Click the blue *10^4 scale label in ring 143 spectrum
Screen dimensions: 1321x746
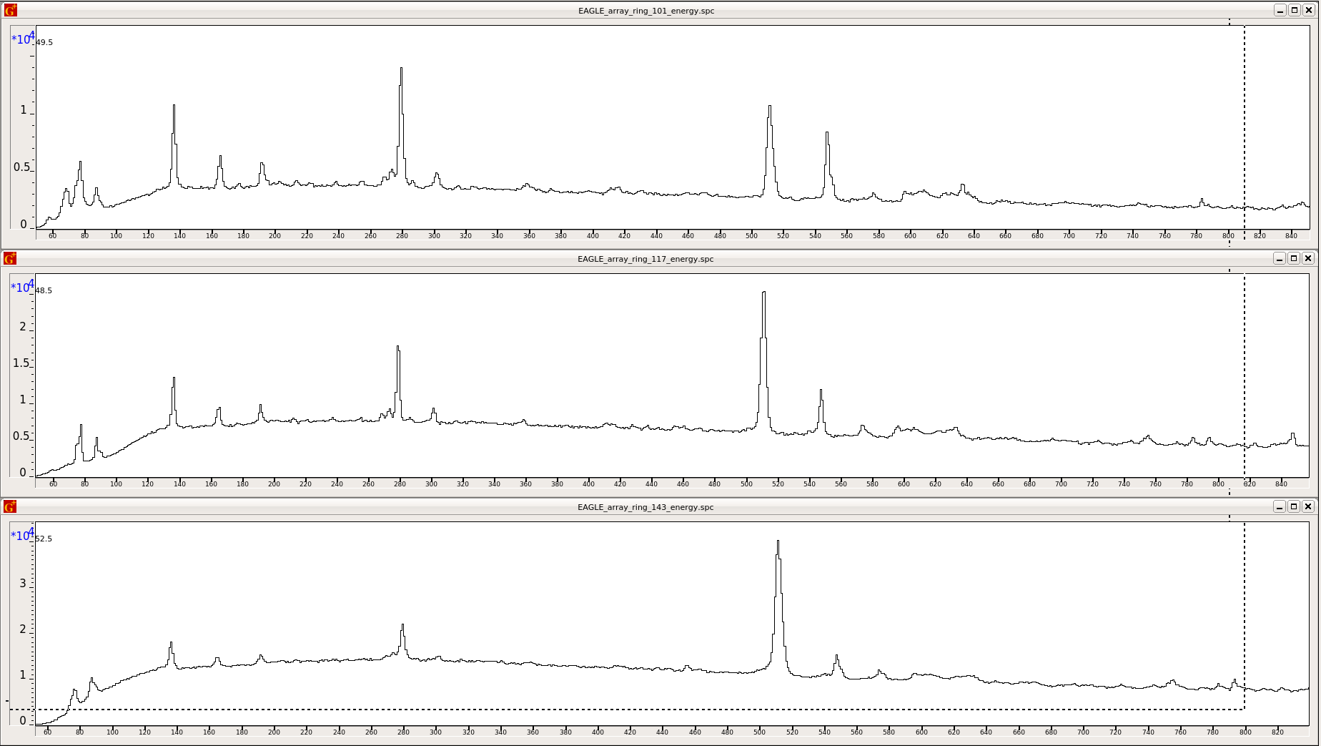coord(22,534)
